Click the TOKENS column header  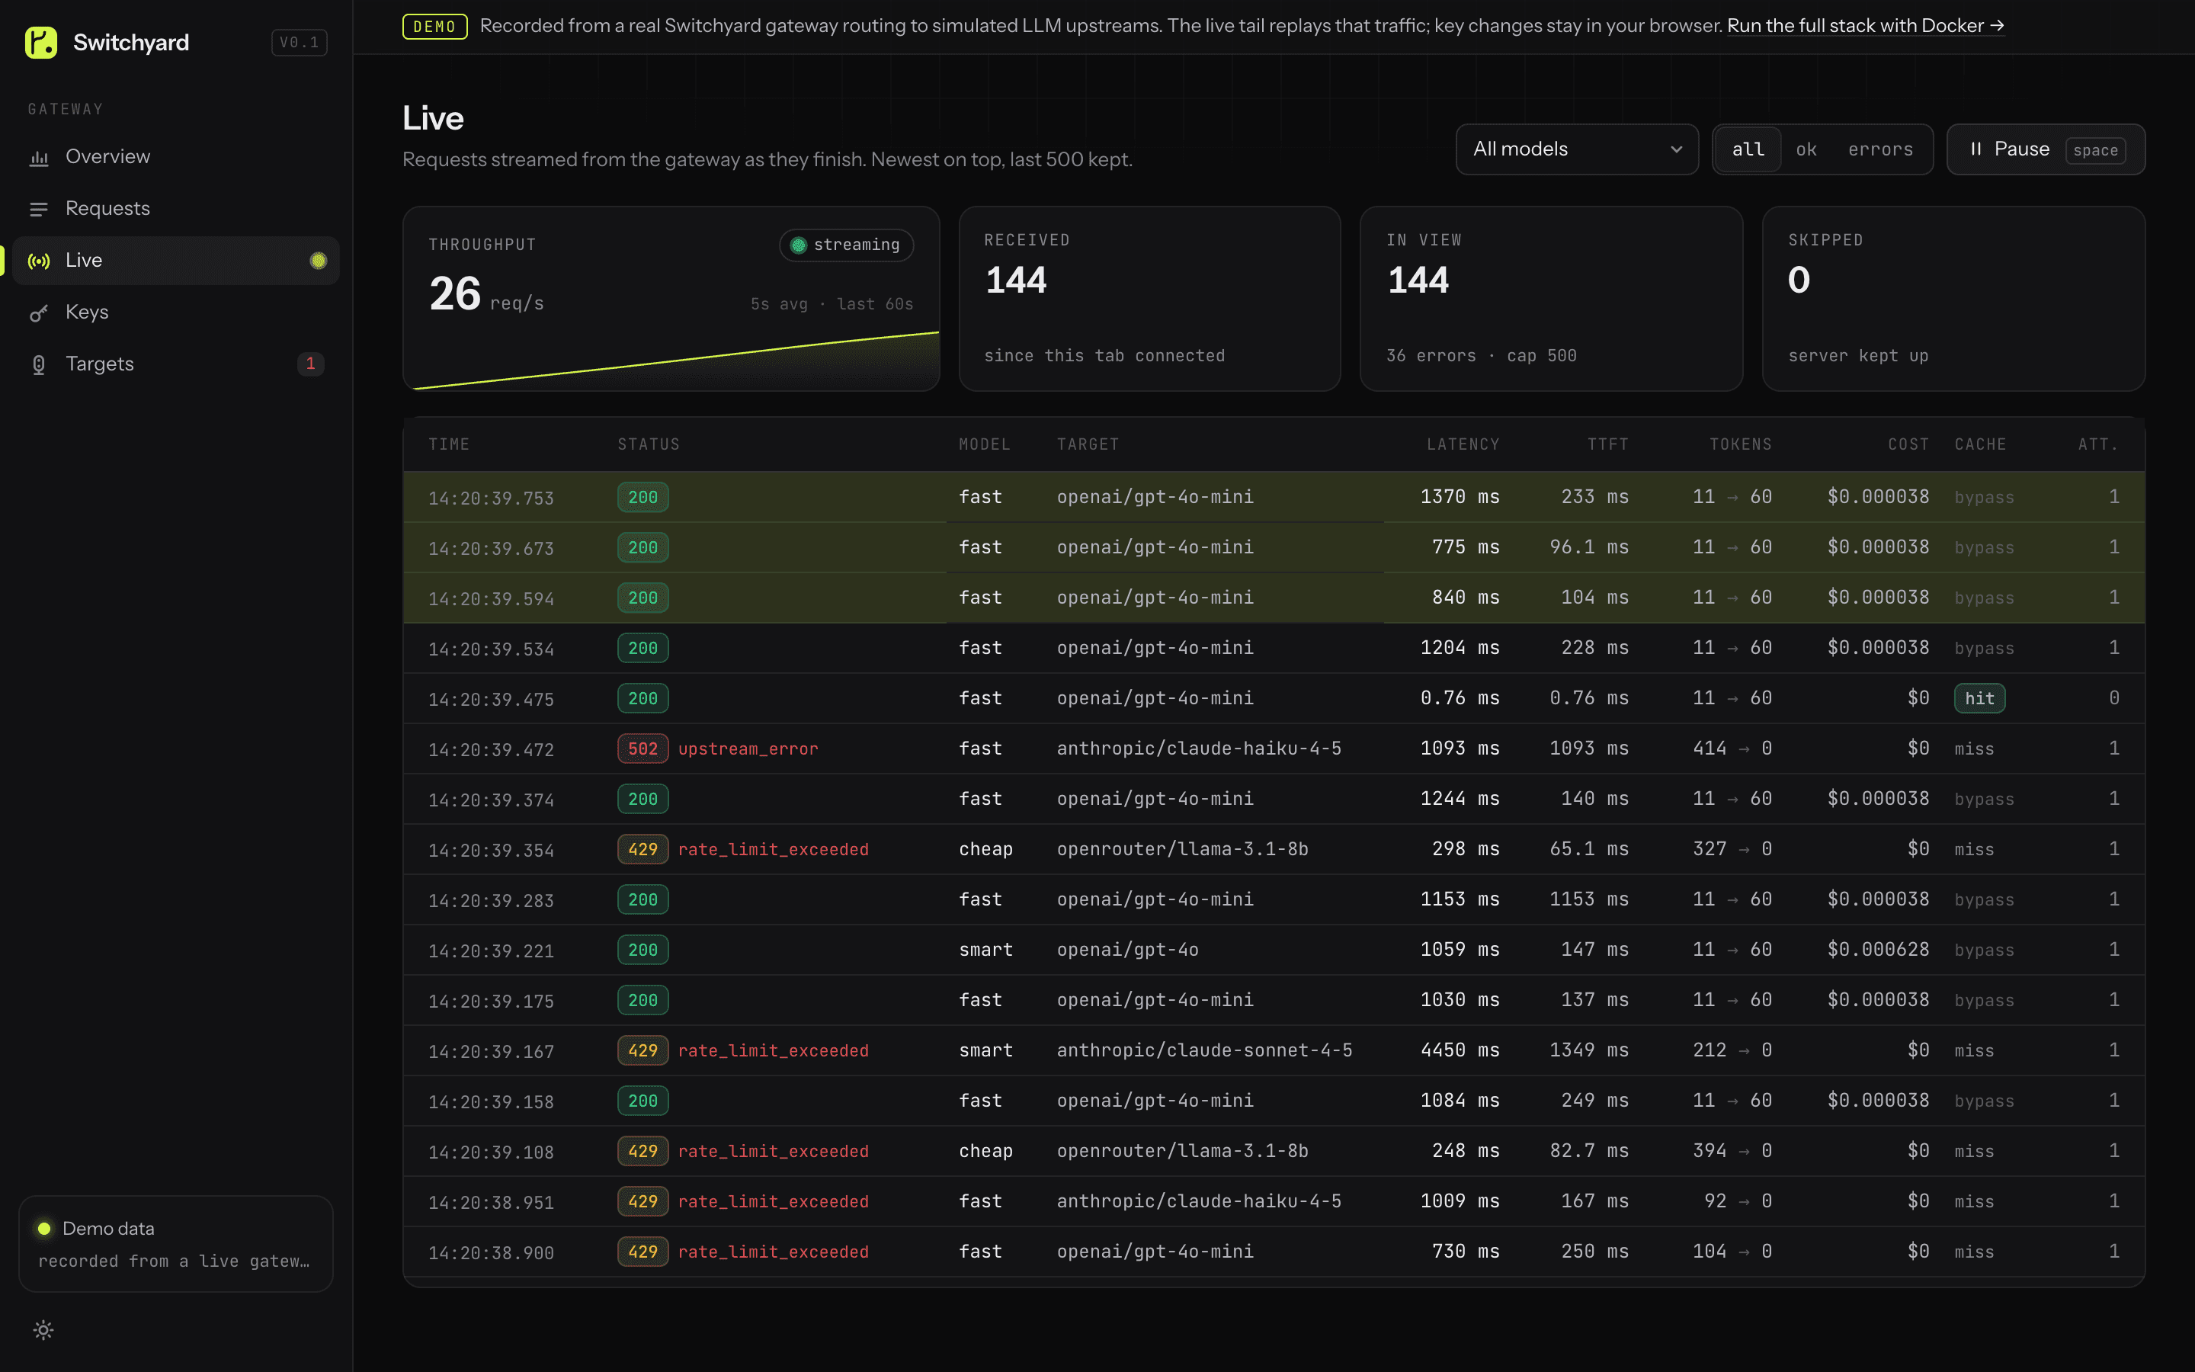[1740, 444]
